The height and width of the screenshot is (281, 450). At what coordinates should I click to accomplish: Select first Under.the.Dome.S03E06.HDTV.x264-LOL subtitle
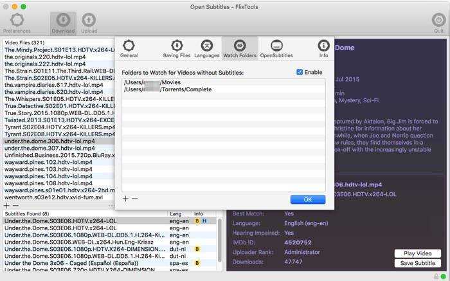click(110, 221)
